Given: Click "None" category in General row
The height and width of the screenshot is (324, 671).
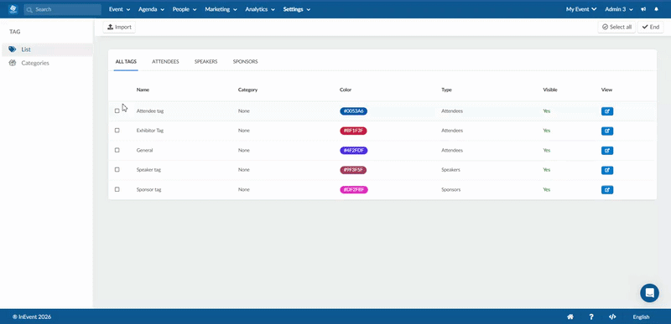Looking at the screenshot, I should point(243,150).
